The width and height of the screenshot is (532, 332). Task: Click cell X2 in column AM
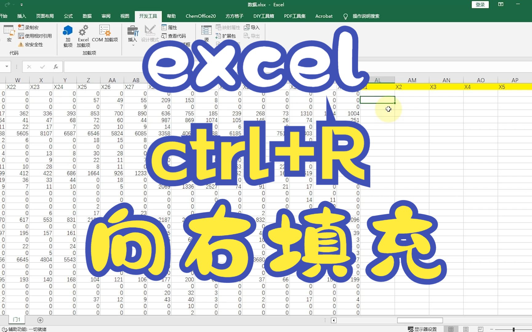click(412, 87)
